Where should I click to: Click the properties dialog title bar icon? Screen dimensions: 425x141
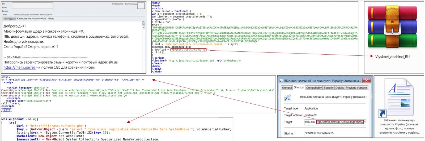coord(281,81)
